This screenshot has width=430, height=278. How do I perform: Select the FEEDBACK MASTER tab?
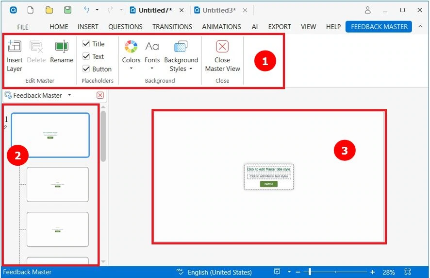coord(379,27)
